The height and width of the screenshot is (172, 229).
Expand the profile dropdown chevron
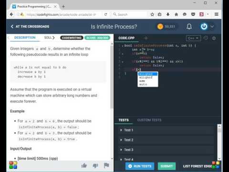pyautogui.click(x=212, y=26)
